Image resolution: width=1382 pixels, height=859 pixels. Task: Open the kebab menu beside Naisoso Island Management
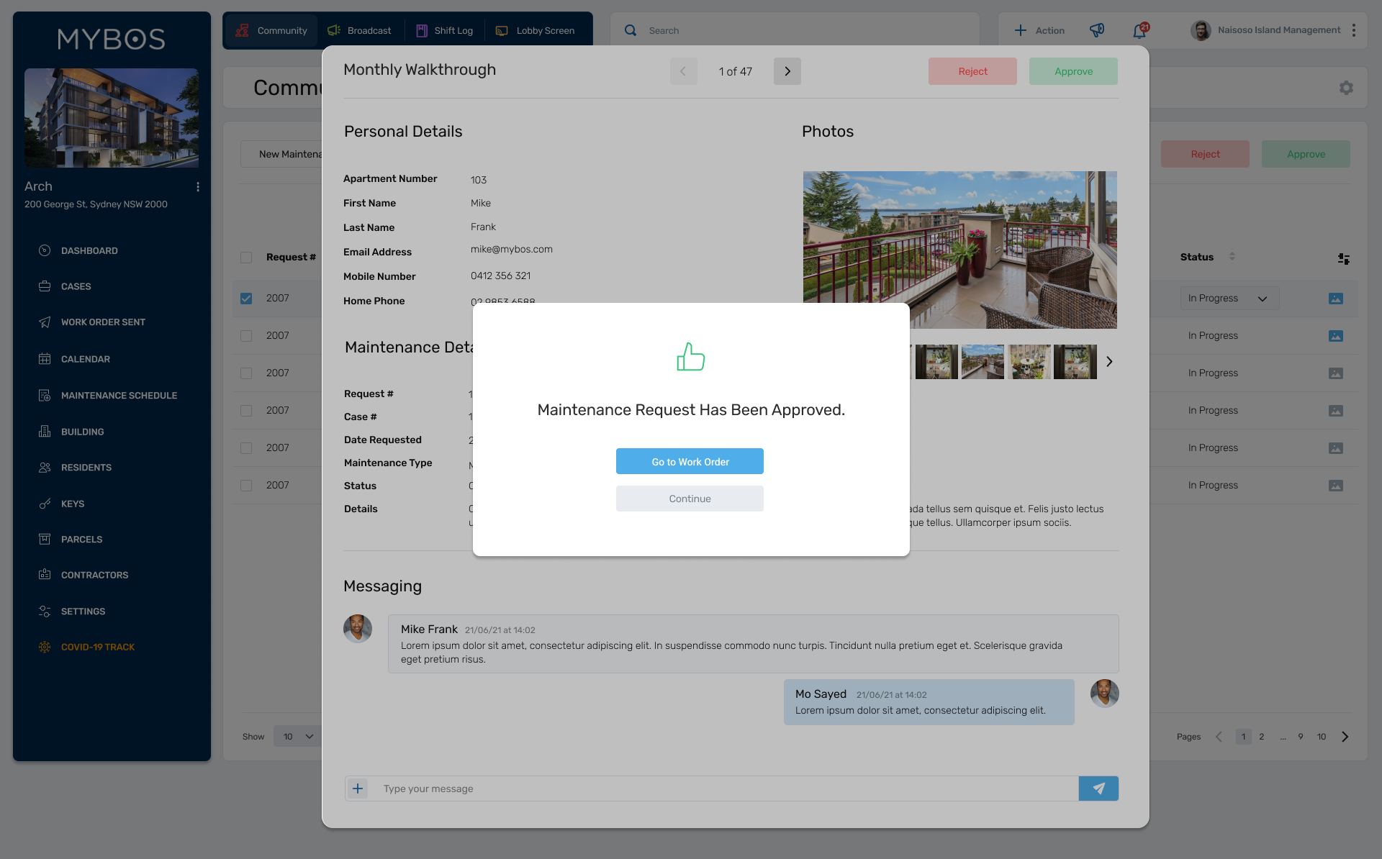click(x=1354, y=30)
